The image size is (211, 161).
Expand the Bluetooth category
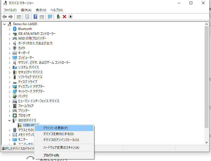coord(10,29)
